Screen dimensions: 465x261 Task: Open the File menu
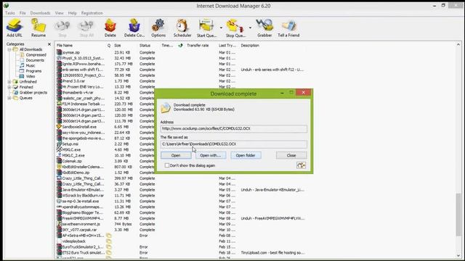tap(23, 13)
